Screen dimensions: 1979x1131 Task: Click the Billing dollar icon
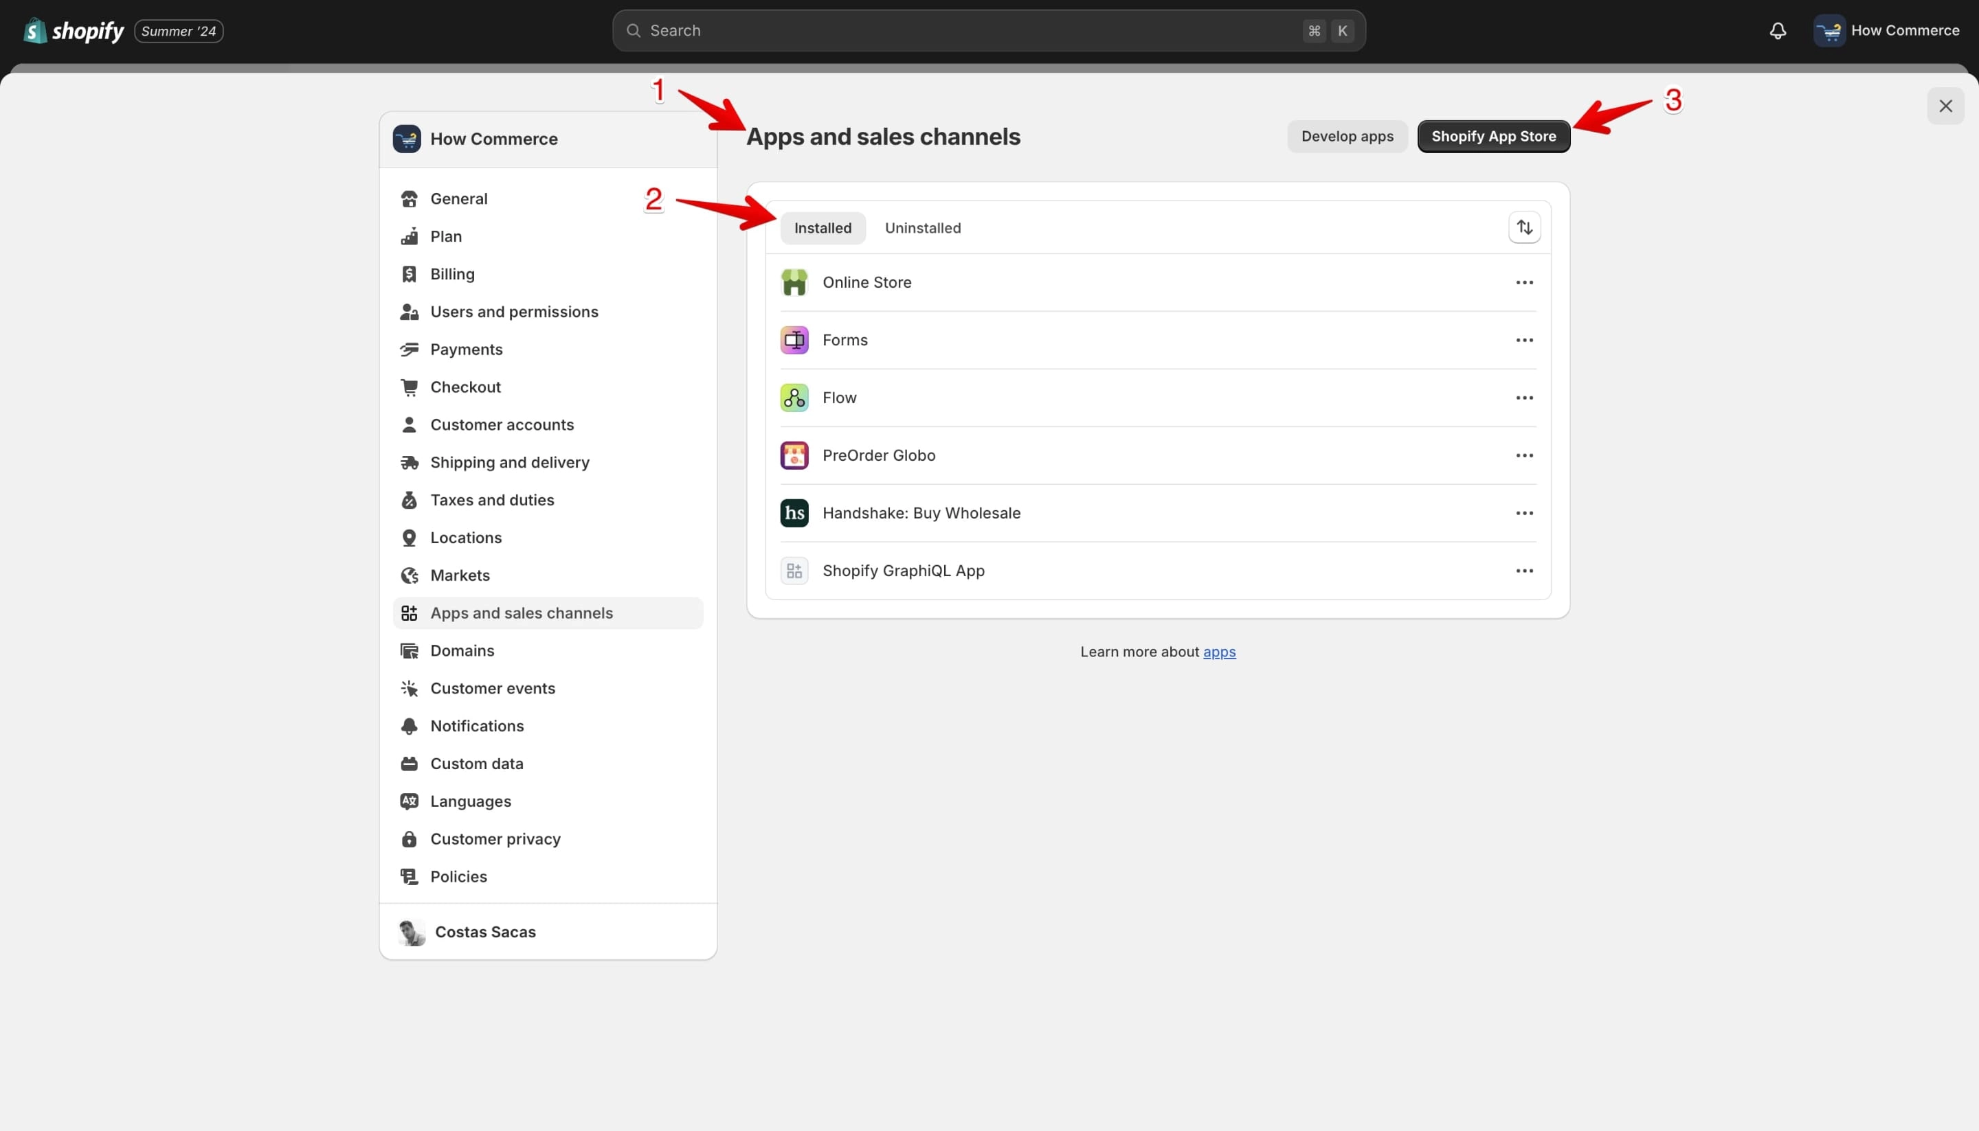[409, 274]
